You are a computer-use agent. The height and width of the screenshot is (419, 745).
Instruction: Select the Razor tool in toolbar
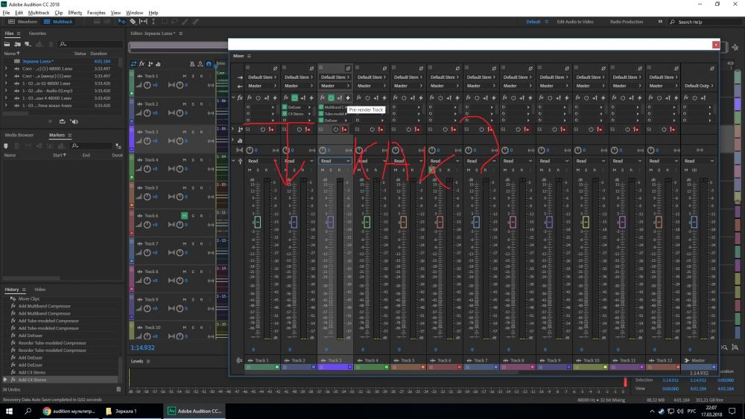click(133, 22)
